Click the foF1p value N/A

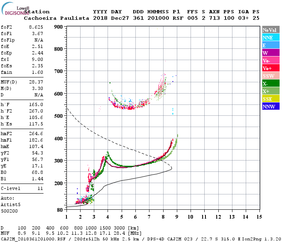pos(39,40)
